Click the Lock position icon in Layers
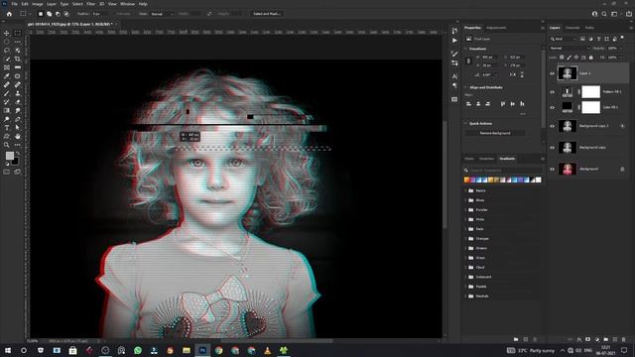This screenshot has height=357, width=635. 575,58
